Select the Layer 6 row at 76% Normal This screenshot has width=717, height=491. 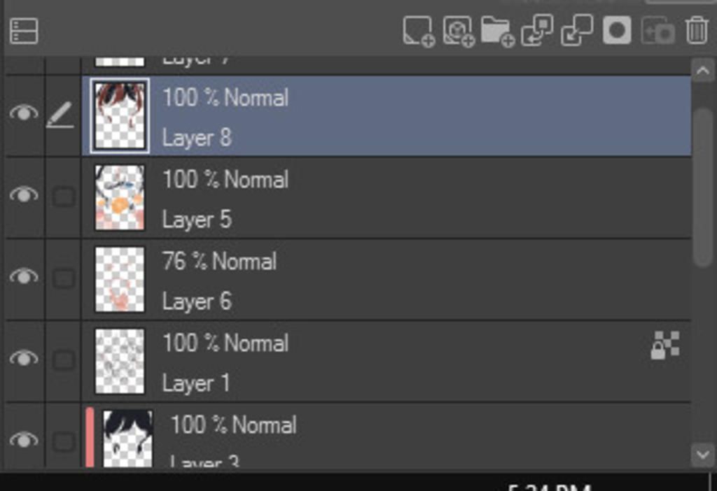pyautogui.click(x=387, y=280)
